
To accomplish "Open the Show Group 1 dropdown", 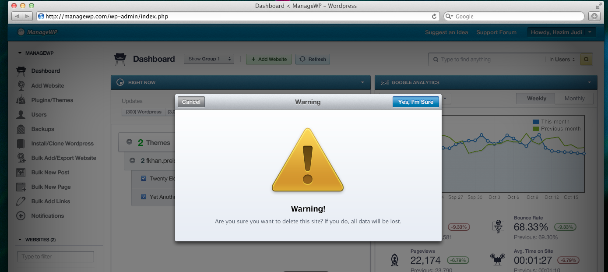I will tap(209, 59).
